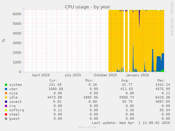Click the 'July 2025' axis label
This screenshot has height=131, width=175.
tap(73, 75)
